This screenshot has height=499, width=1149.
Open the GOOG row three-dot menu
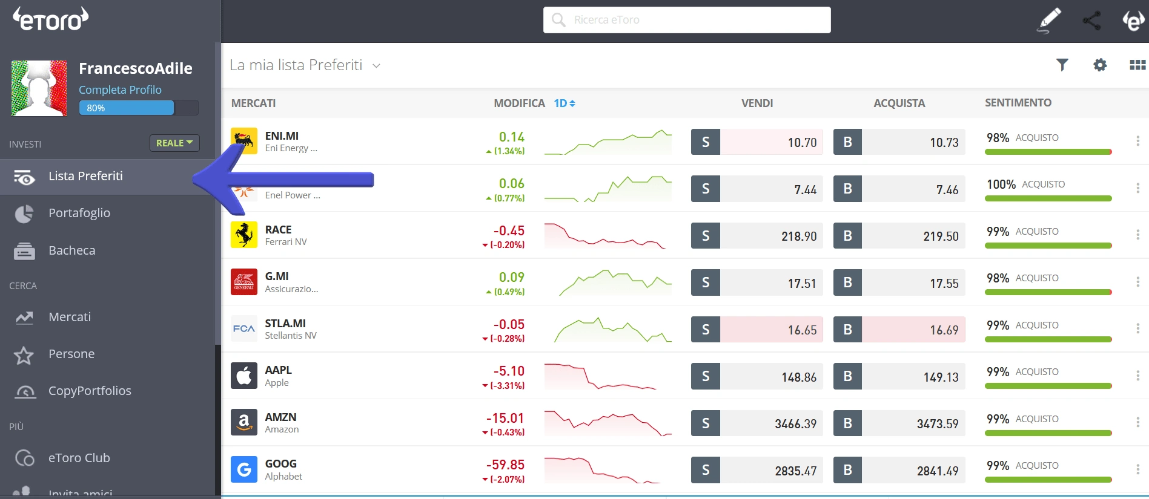coord(1137,469)
